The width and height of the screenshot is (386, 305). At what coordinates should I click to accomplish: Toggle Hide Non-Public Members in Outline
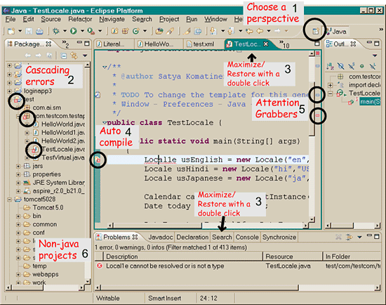click(362, 66)
